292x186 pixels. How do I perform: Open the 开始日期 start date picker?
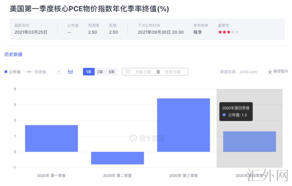(x=143, y=72)
